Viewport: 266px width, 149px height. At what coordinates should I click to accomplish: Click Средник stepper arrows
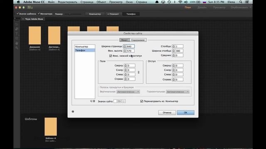(x=174, y=55)
